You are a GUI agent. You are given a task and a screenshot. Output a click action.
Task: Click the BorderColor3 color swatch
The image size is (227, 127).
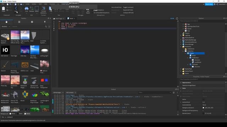pyautogui.click(x=203, y=113)
